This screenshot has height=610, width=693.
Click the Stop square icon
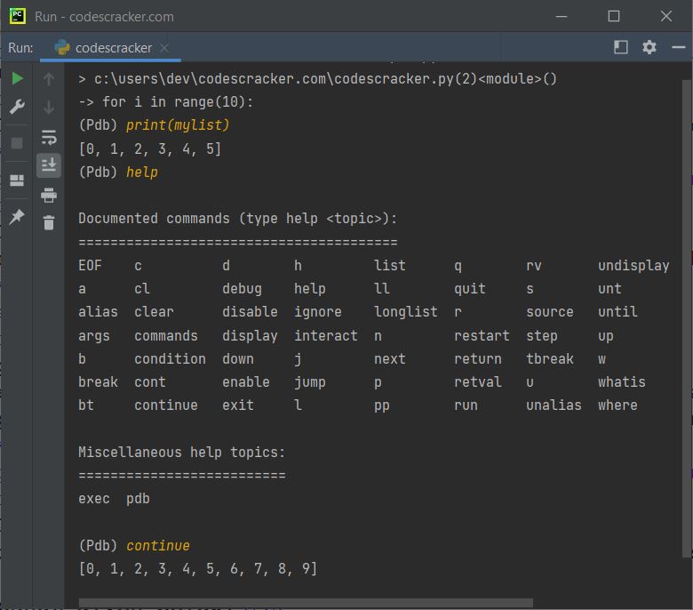coord(17,143)
